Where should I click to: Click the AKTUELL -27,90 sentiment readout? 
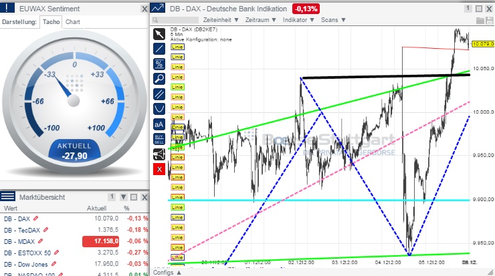coord(74,151)
